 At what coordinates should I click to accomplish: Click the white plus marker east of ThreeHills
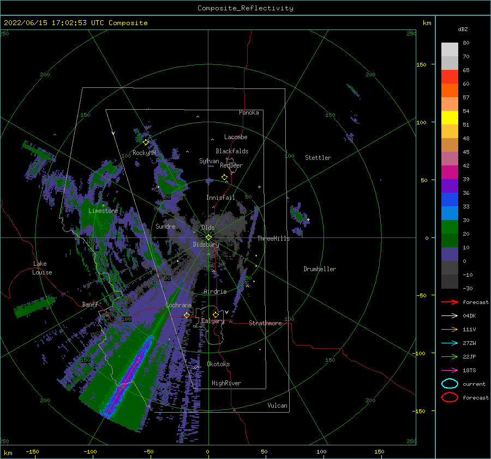pyautogui.click(x=308, y=219)
